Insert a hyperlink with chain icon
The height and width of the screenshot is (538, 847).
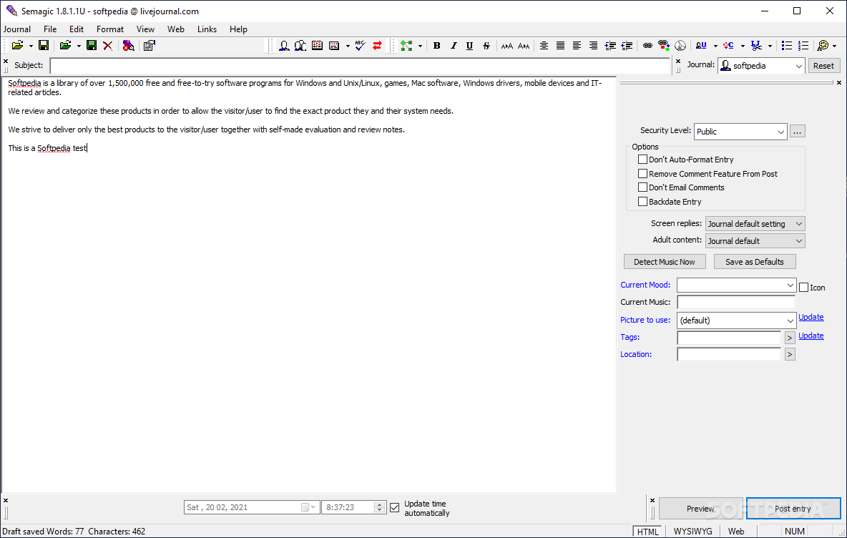click(647, 45)
